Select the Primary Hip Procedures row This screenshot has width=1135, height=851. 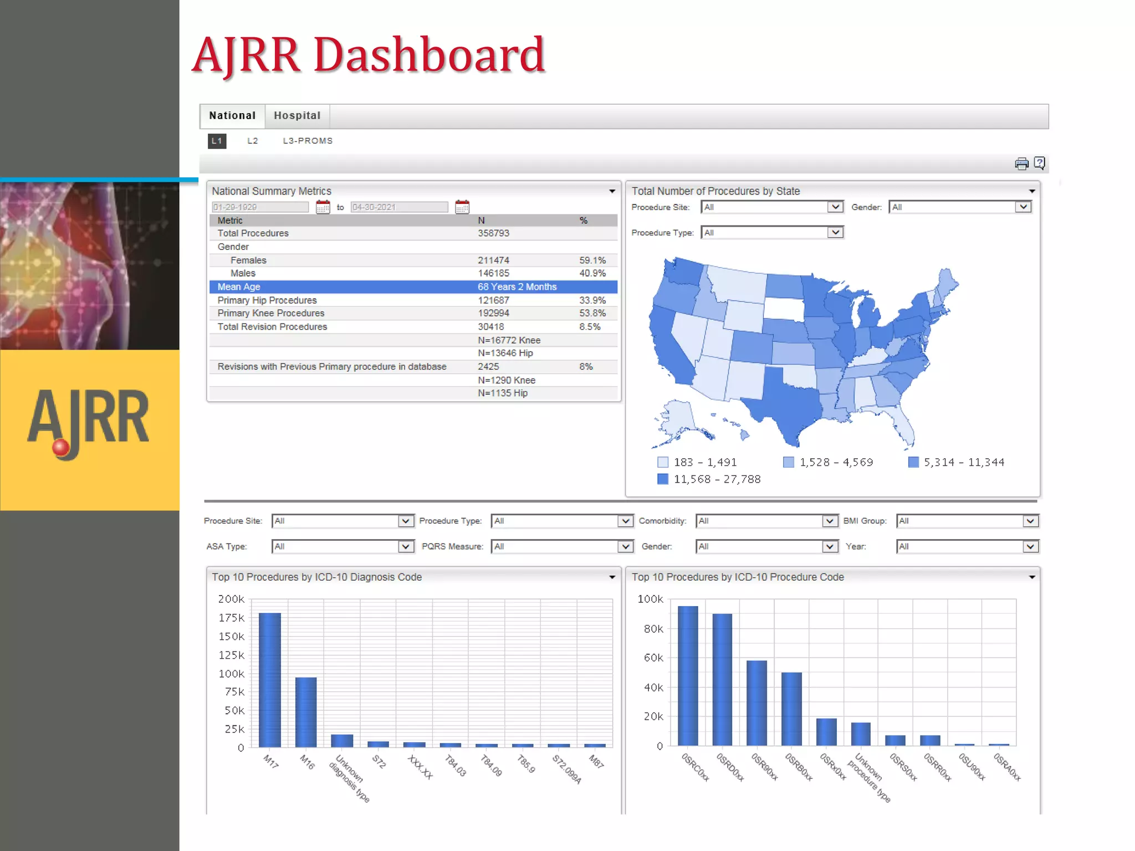coord(413,300)
